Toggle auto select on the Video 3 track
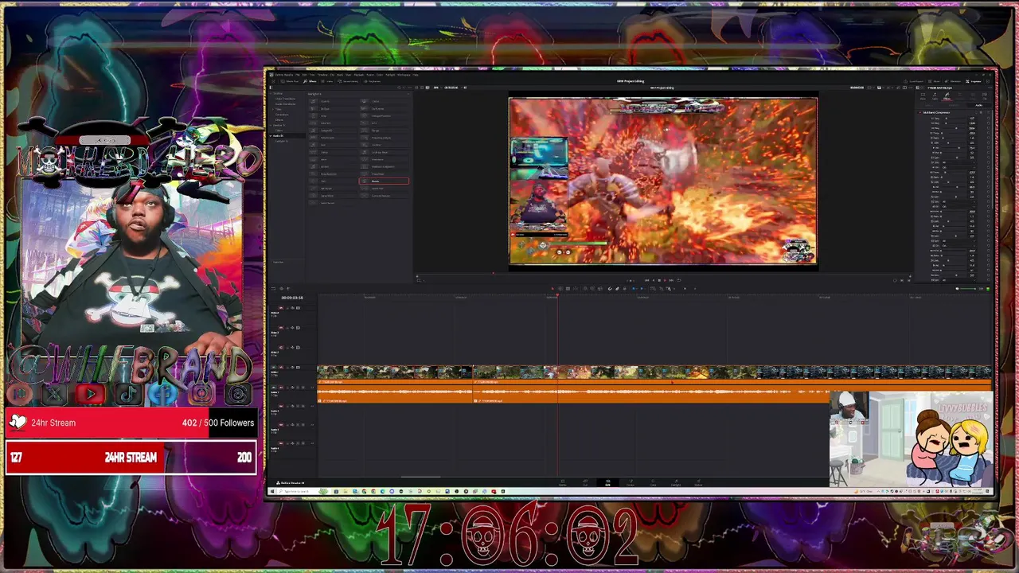The width and height of the screenshot is (1019, 573). [x=292, y=328]
